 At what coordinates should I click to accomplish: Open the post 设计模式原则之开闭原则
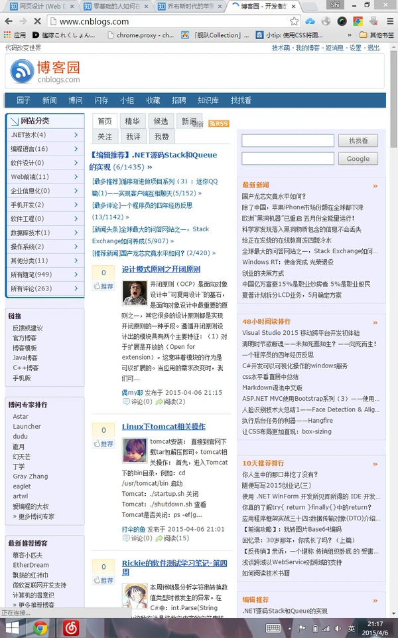click(161, 269)
